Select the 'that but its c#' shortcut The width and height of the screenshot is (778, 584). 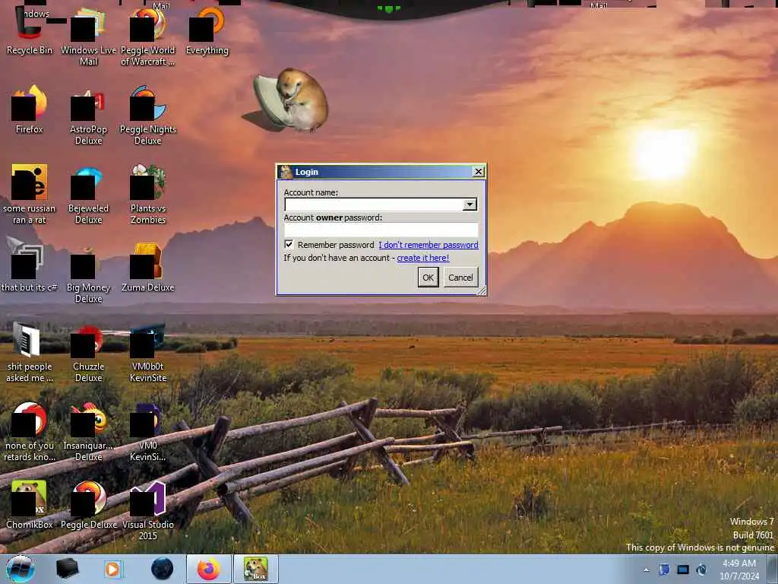(30, 264)
